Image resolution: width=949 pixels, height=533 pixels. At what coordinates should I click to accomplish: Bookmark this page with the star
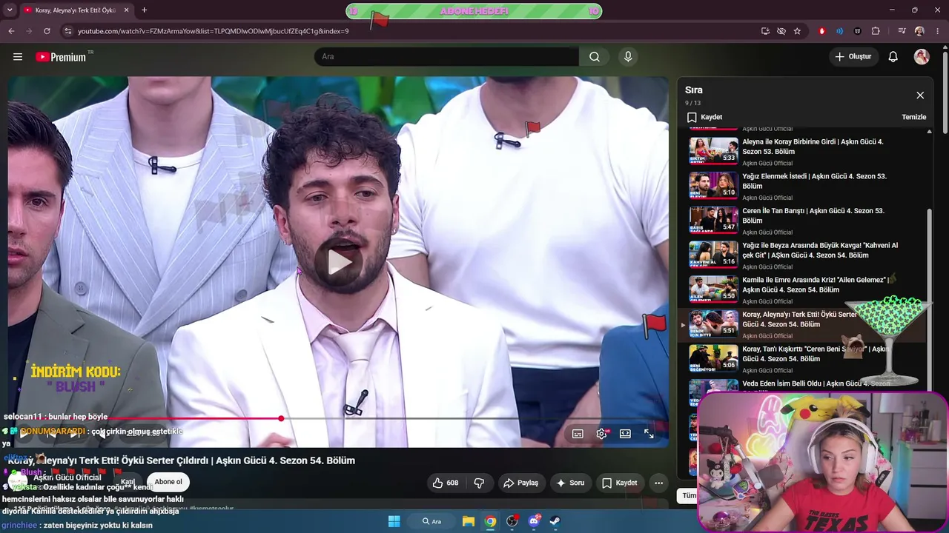click(797, 31)
